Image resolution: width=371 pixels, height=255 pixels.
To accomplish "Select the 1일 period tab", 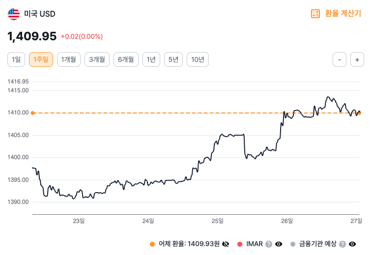I will (16, 59).
